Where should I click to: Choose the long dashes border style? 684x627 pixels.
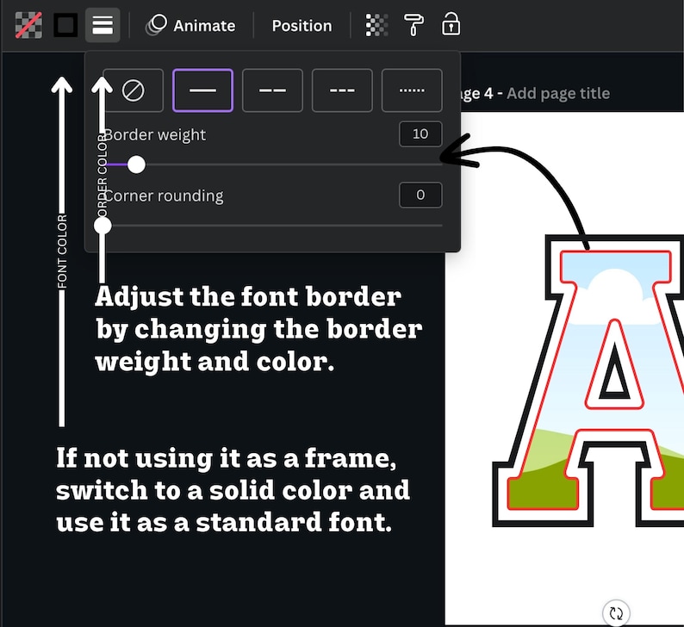(272, 90)
